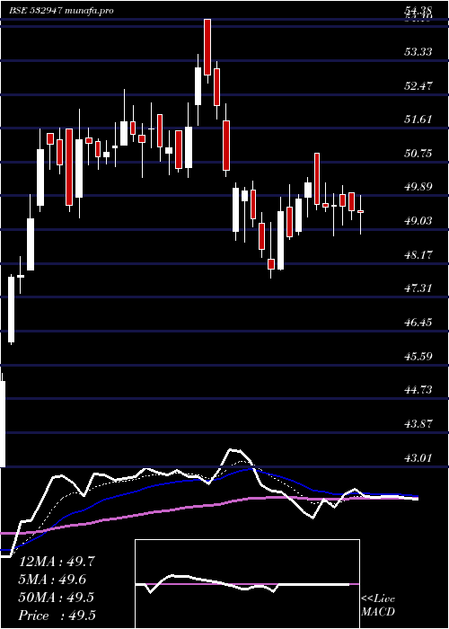Click the 'BSE 532947 munafa.pro' chart title
449x629 pixels.
(x=59, y=11)
